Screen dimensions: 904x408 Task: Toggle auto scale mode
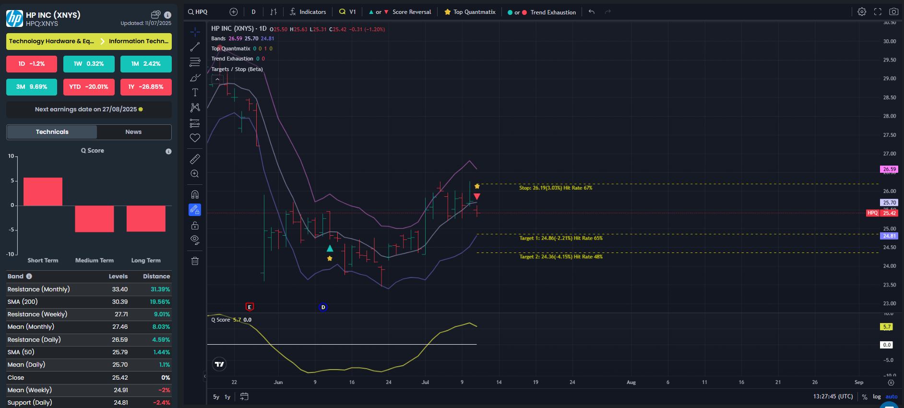[x=892, y=396]
